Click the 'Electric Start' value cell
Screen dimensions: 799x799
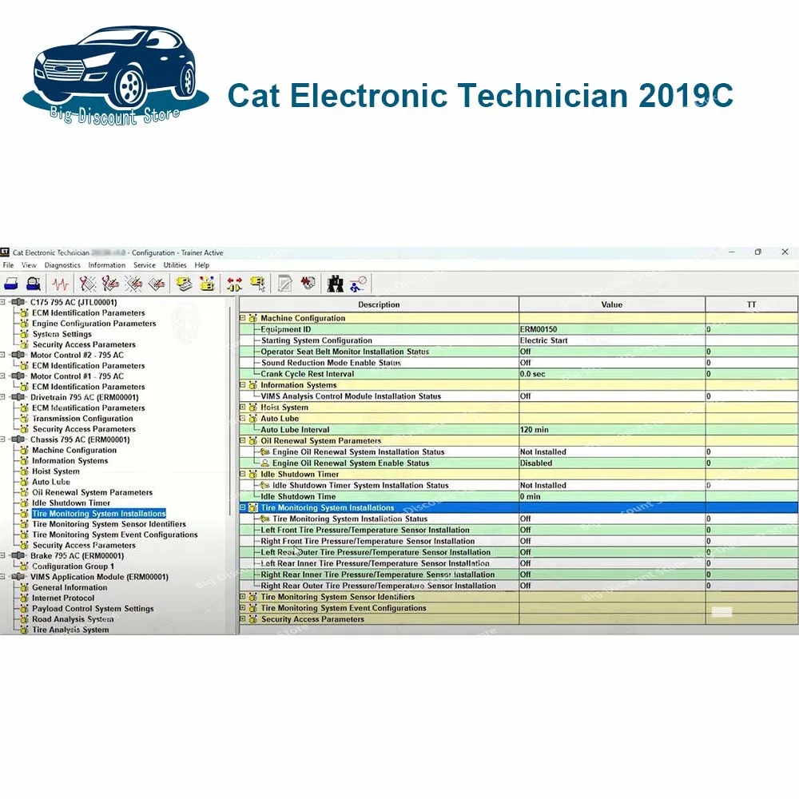[612, 340]
